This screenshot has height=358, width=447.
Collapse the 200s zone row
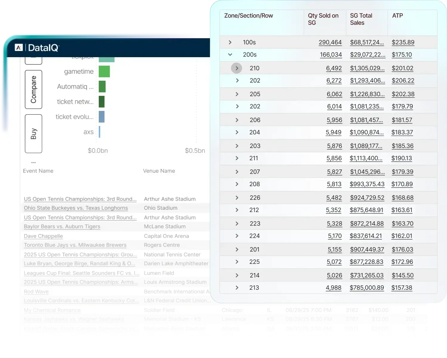(230, 55)
